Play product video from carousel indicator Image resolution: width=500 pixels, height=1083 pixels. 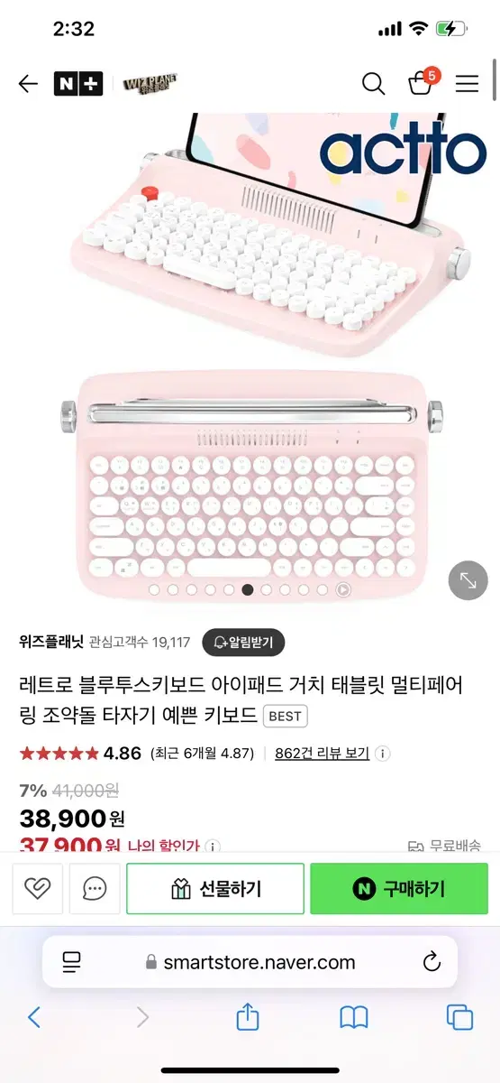tap(343, 589)
